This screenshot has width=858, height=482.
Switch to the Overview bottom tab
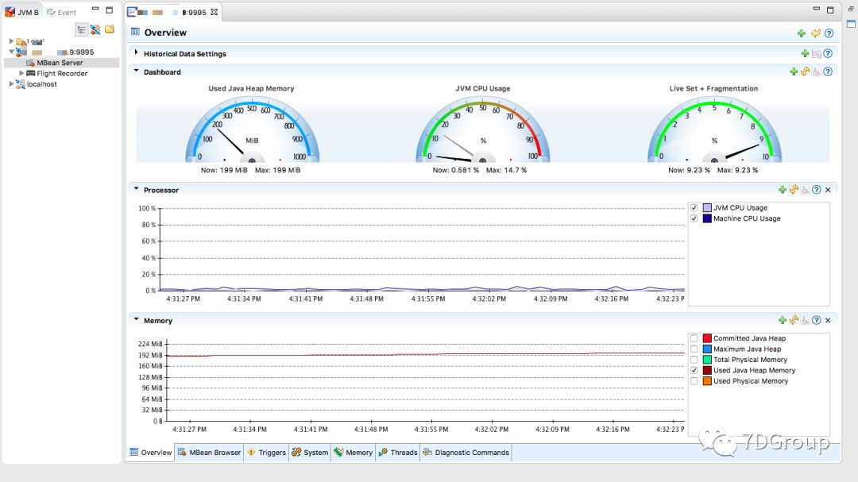click(x=150, y=453)
